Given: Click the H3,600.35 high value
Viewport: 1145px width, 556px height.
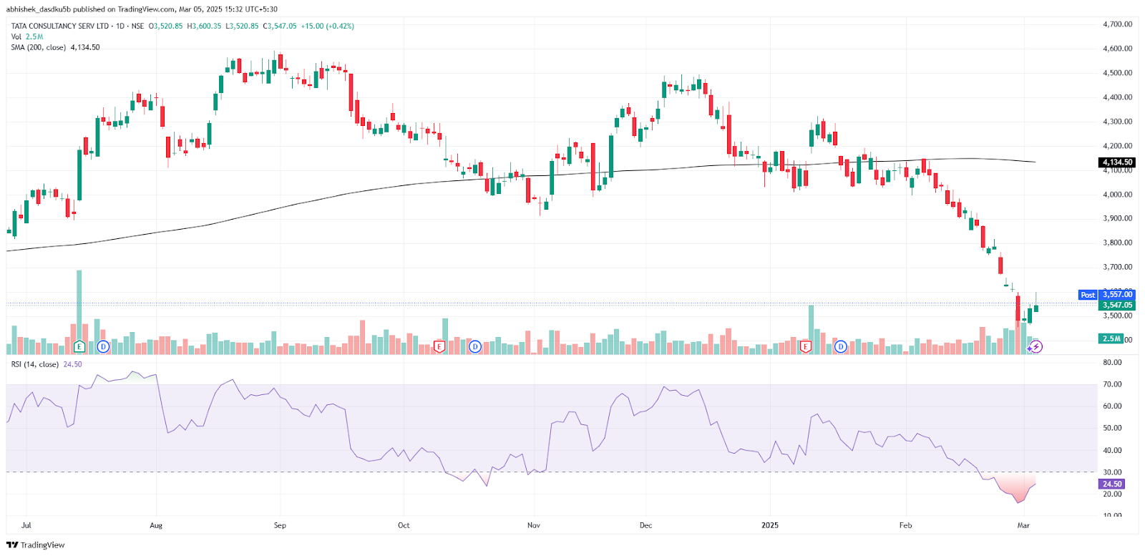Looking at the screenshot, I should (204, 26).
